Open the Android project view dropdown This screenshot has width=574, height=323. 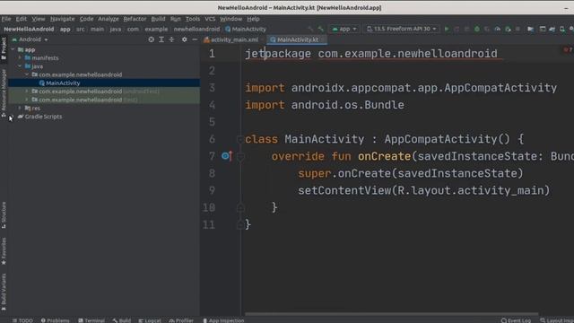pos(30,39)
